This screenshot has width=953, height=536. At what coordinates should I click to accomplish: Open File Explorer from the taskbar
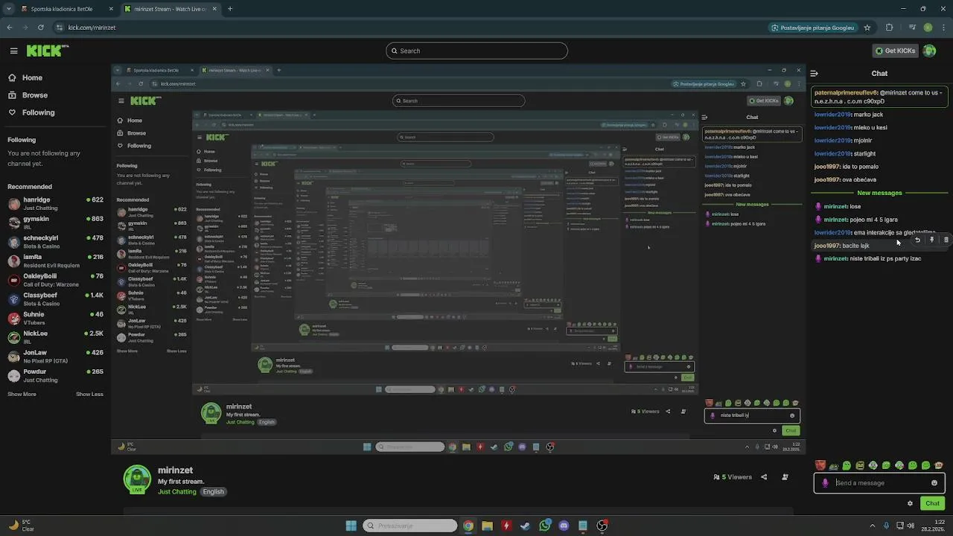point(487,526)
